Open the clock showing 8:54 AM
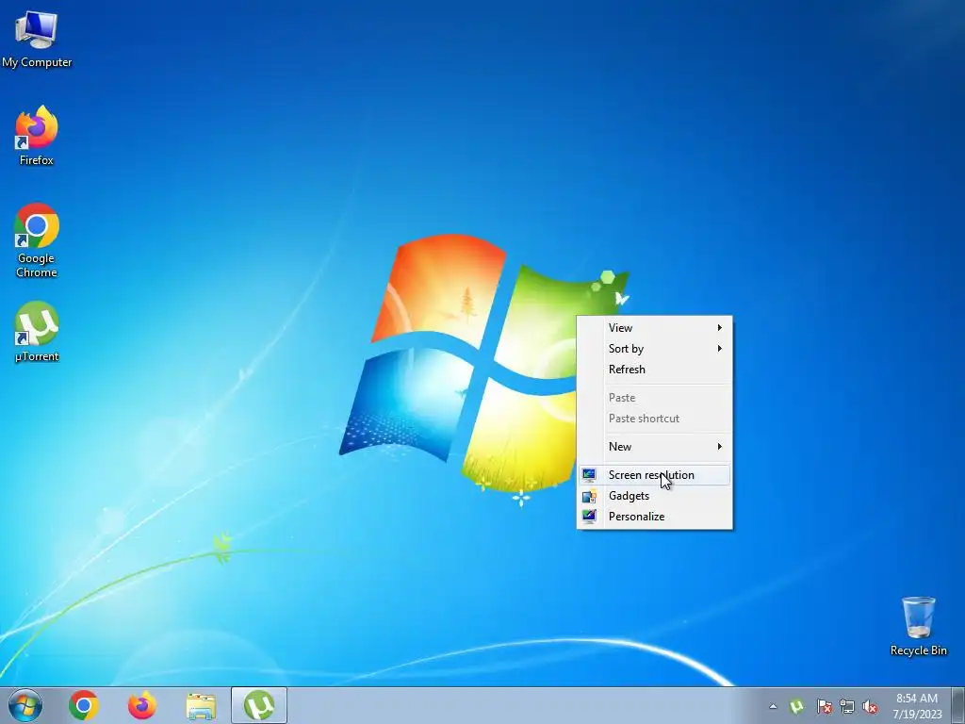 tap(917, 706)
